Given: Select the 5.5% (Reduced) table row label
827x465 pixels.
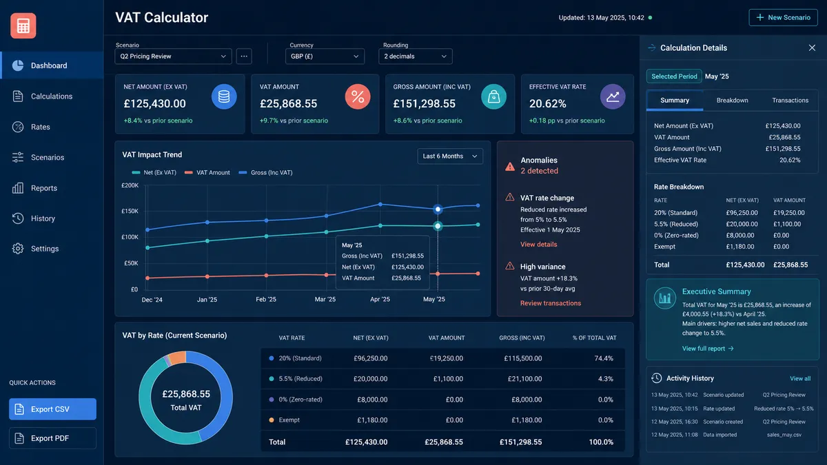Looking at the screenshot, I should point(300,379).
